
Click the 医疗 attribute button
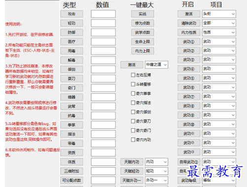(x=71, y=41)
